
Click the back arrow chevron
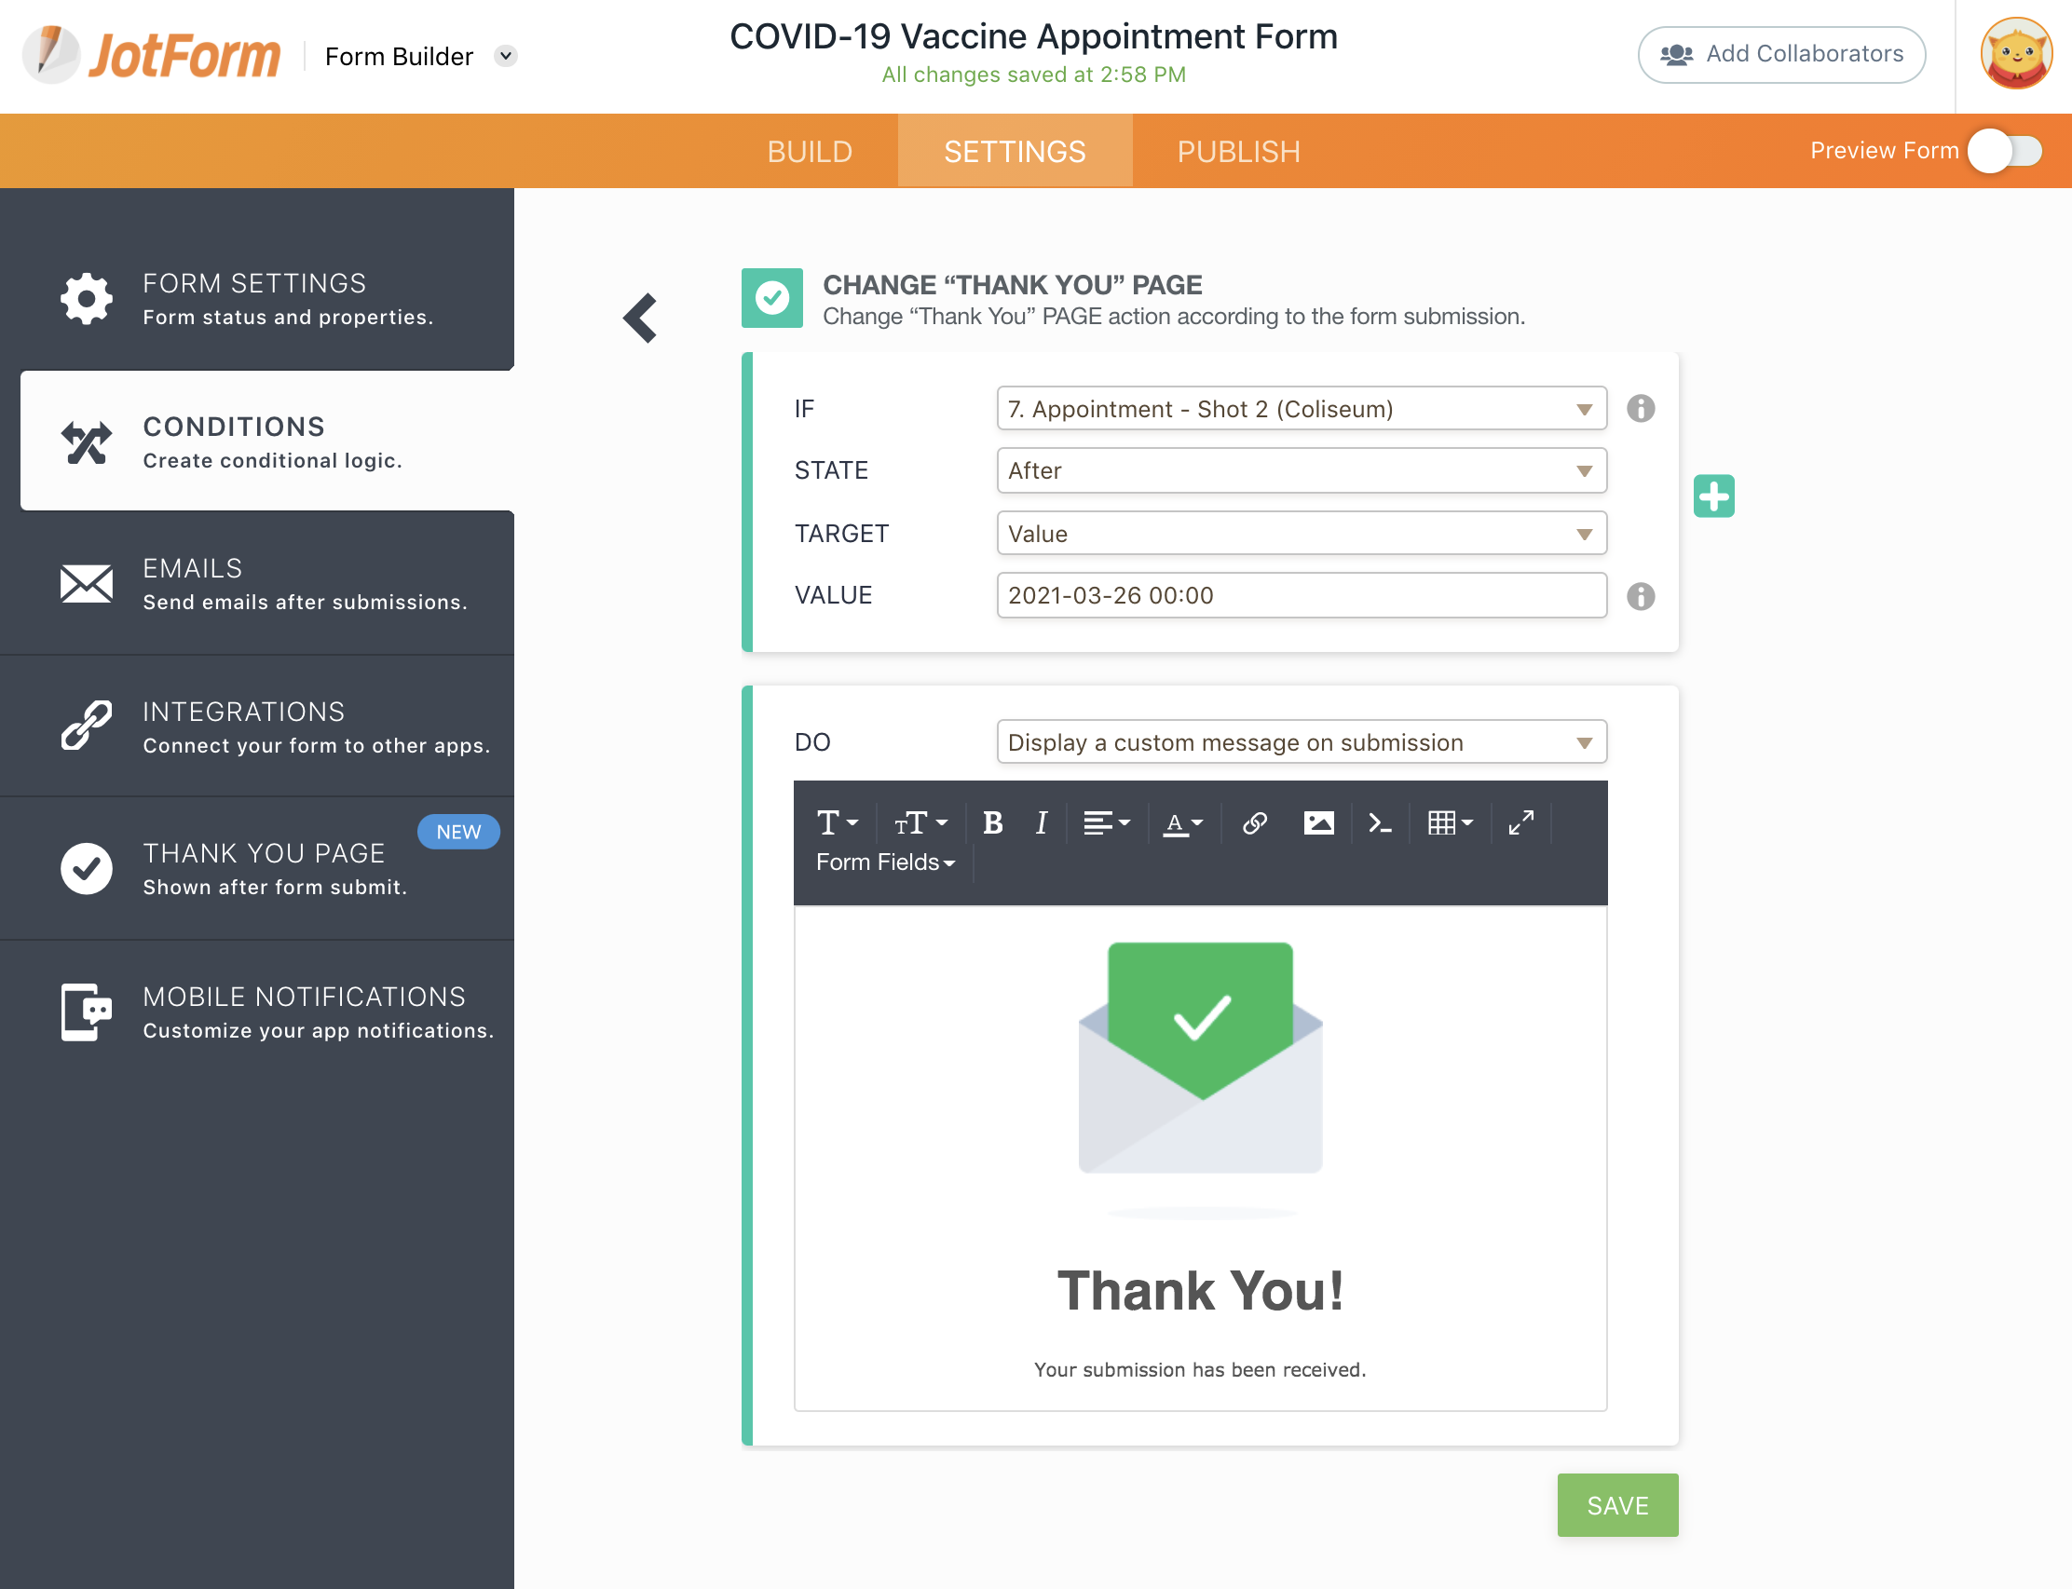click(641, 318)
